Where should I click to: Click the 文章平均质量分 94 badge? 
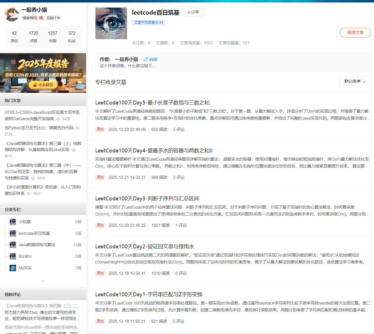point(148,22)
